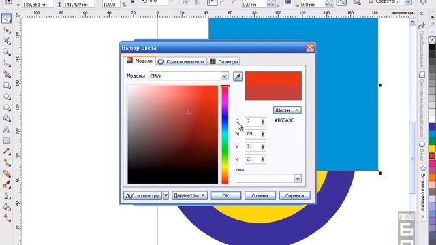Close the Выбор цвета dialog
Image resolution: width=436 pixels, height=245 pixels.
310,48
